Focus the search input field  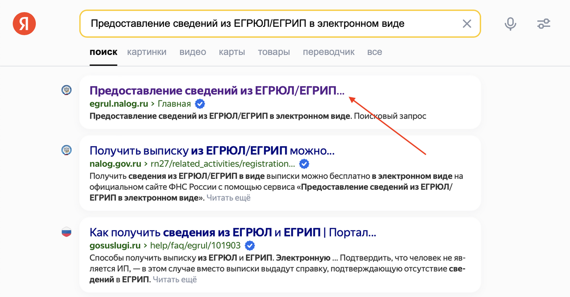click(x=280, y=24)
